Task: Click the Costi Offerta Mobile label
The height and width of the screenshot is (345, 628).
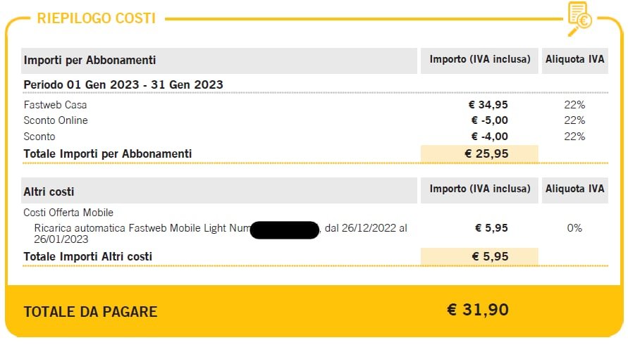Action: (x=68, y=213)
